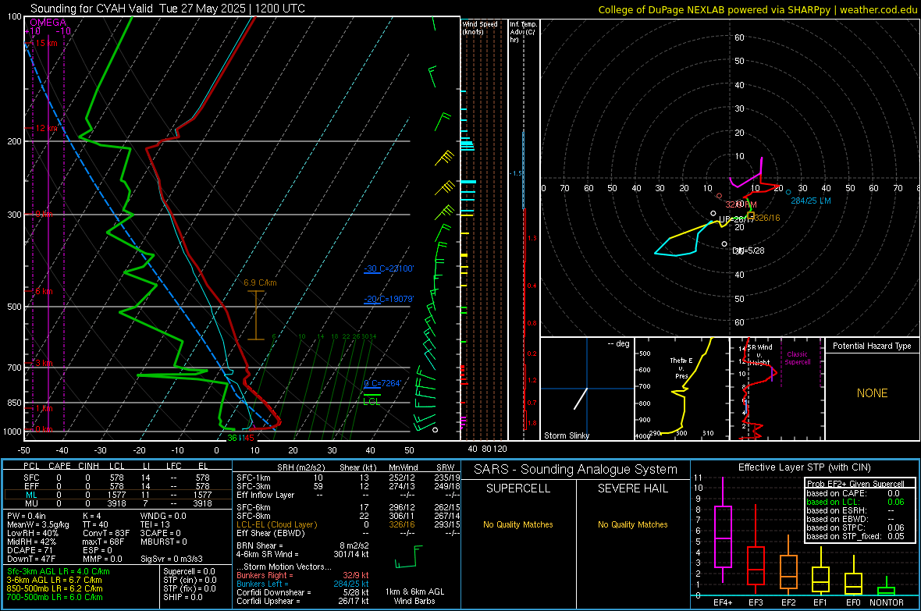Select the highlighted ML parcel row
The height and width of the screenshot is (611, 921).
[x=117, y=495]
